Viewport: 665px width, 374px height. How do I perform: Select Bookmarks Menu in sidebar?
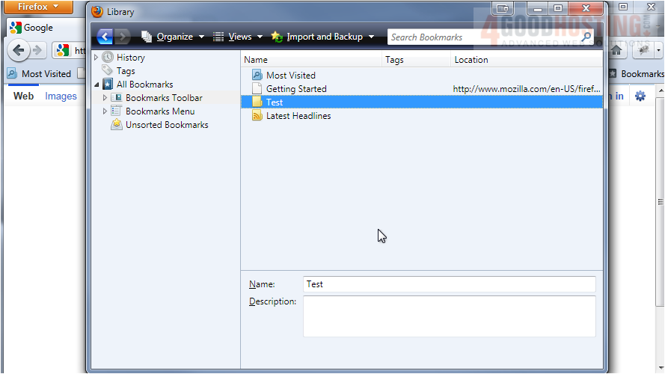coord(159,111)
